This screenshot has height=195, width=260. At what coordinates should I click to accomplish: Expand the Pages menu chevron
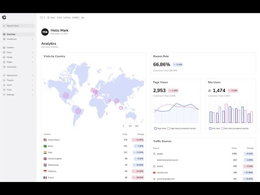click(x=32, y=62)
